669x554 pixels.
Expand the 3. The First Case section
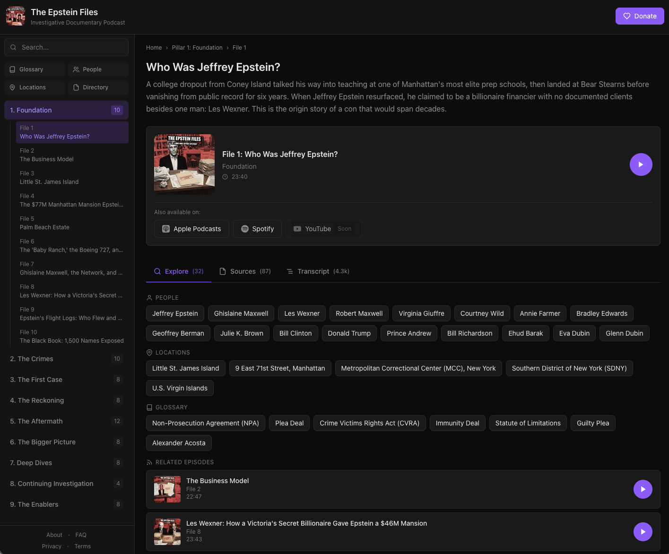tap(66, 380)
